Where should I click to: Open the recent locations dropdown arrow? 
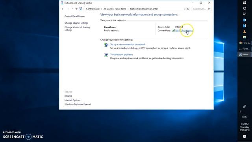point(72,9)
